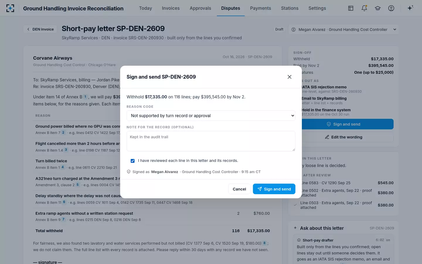Click the Note for the record field
Image resolution: width=422 pixels, height=264 pixels.
211,141
